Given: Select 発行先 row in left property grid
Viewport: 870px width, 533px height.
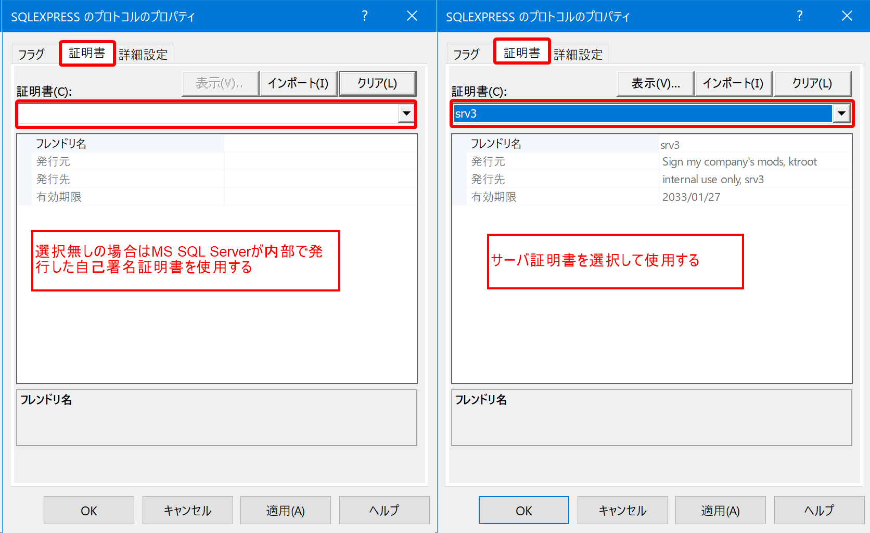Looking at the screenshot, I should (217, 179).
